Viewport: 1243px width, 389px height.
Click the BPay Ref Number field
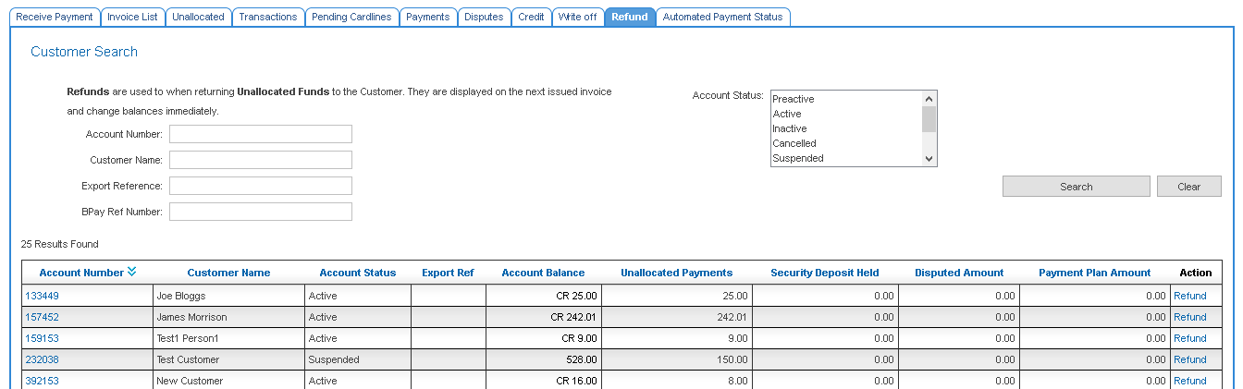click(260, 212)
